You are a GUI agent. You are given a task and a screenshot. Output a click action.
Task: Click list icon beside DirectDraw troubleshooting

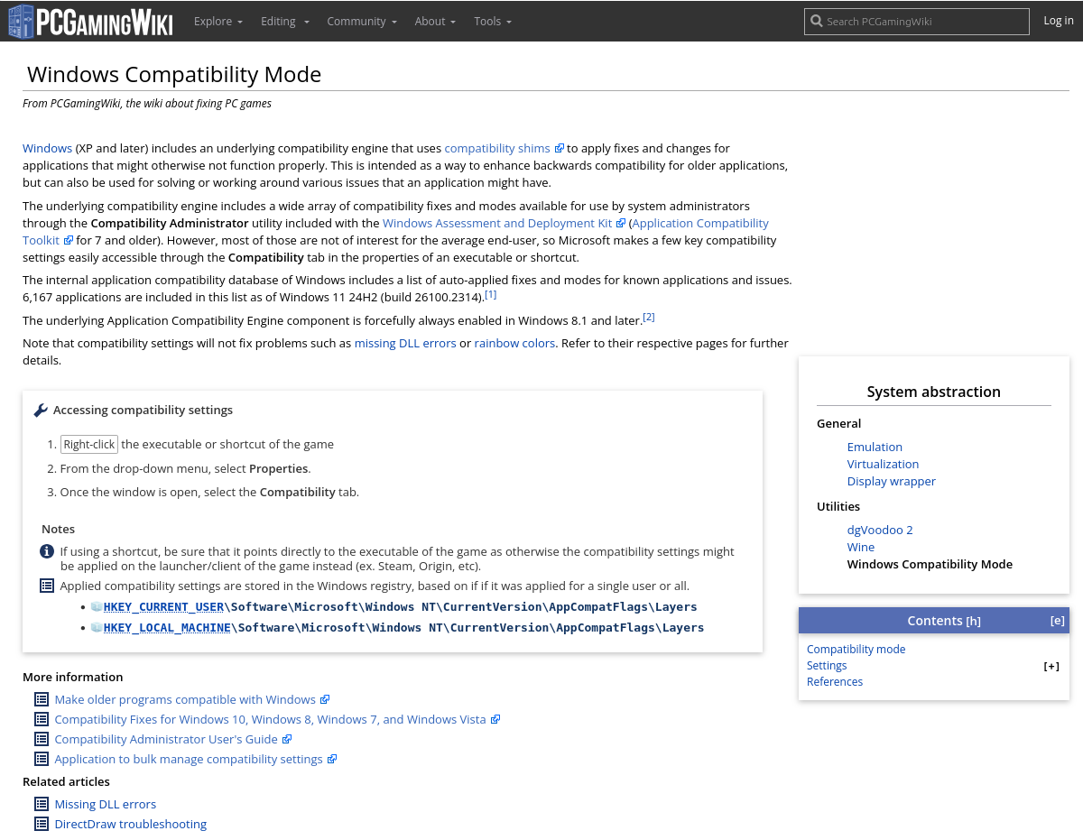click(x=42, y=824)
